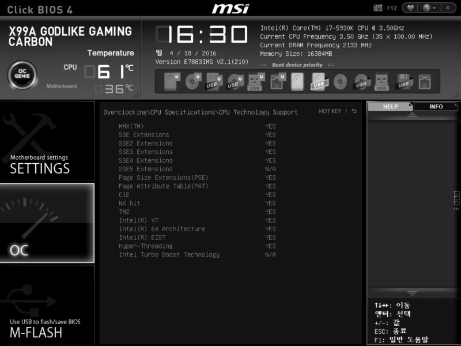The width and height of the screenshot is (461, 346).
Task: Select UEFI USB CD/DVD boot icon
Action: [235, 81]
